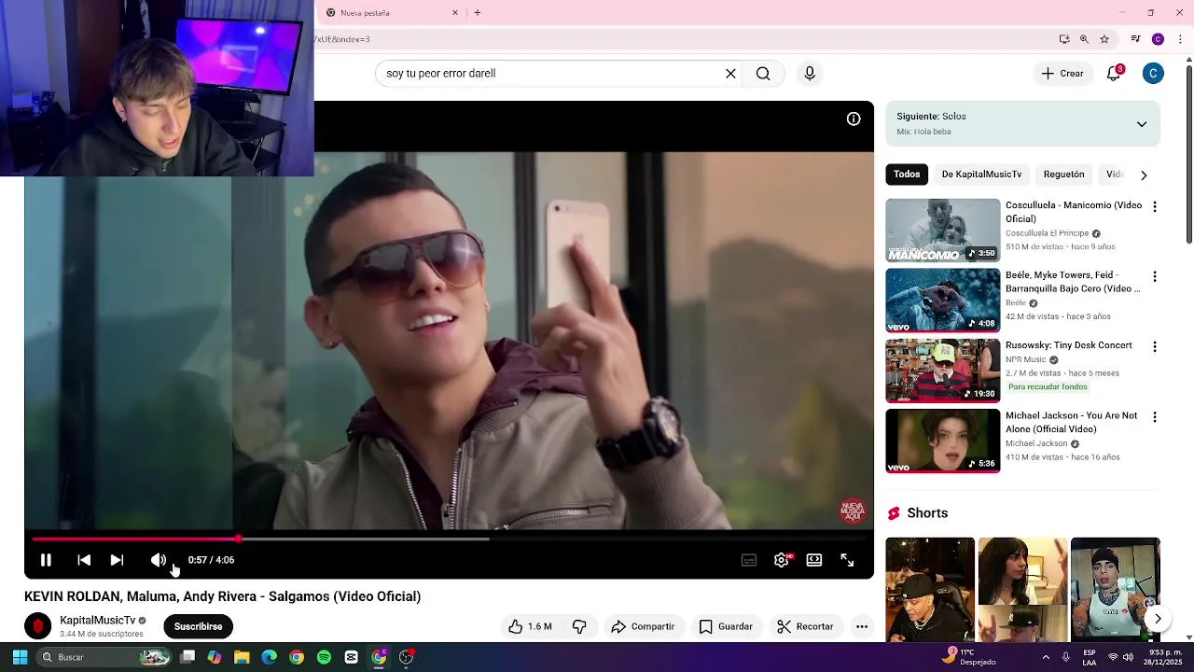The height and width of the screenshot is (672, 1194).
Task: Close the Nueva pestaña browser tab
Action: click(x=455, y=13)
